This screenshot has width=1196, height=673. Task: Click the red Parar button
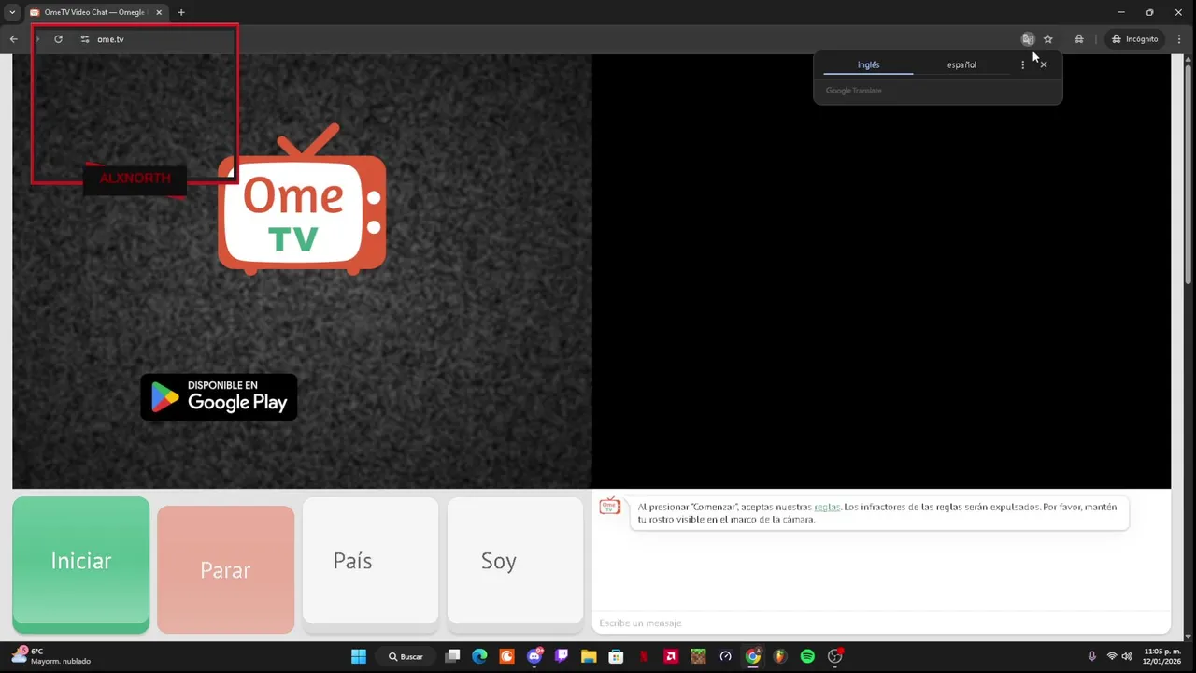(x=225, y=569)
